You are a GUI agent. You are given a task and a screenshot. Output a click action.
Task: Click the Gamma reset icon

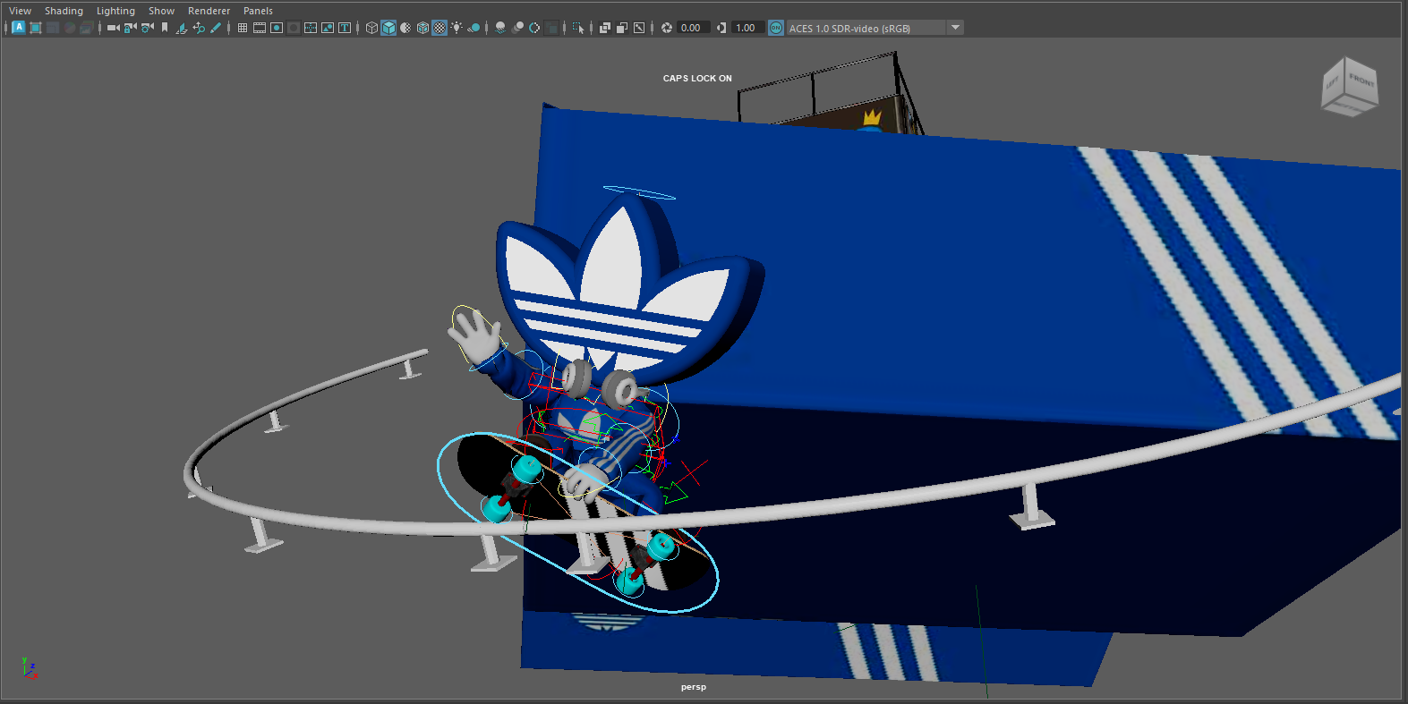[721, 28]
